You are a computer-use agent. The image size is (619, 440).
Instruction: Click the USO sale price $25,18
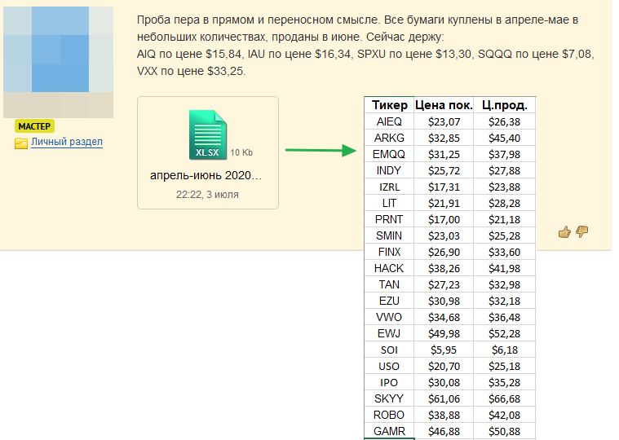(504, 366)
